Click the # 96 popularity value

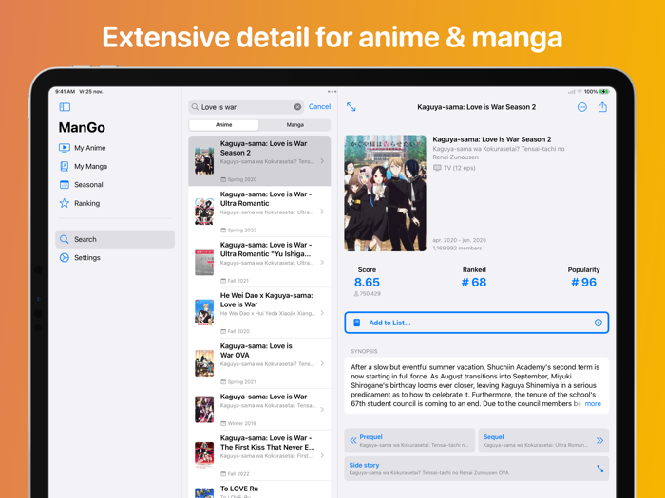pyautogui.click(x=583, y=282)
